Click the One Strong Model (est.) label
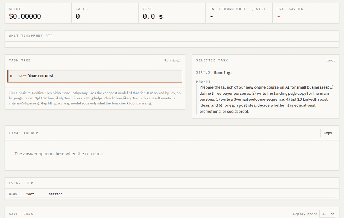Screen dimensions: 344x218 (x=237, y=9)
